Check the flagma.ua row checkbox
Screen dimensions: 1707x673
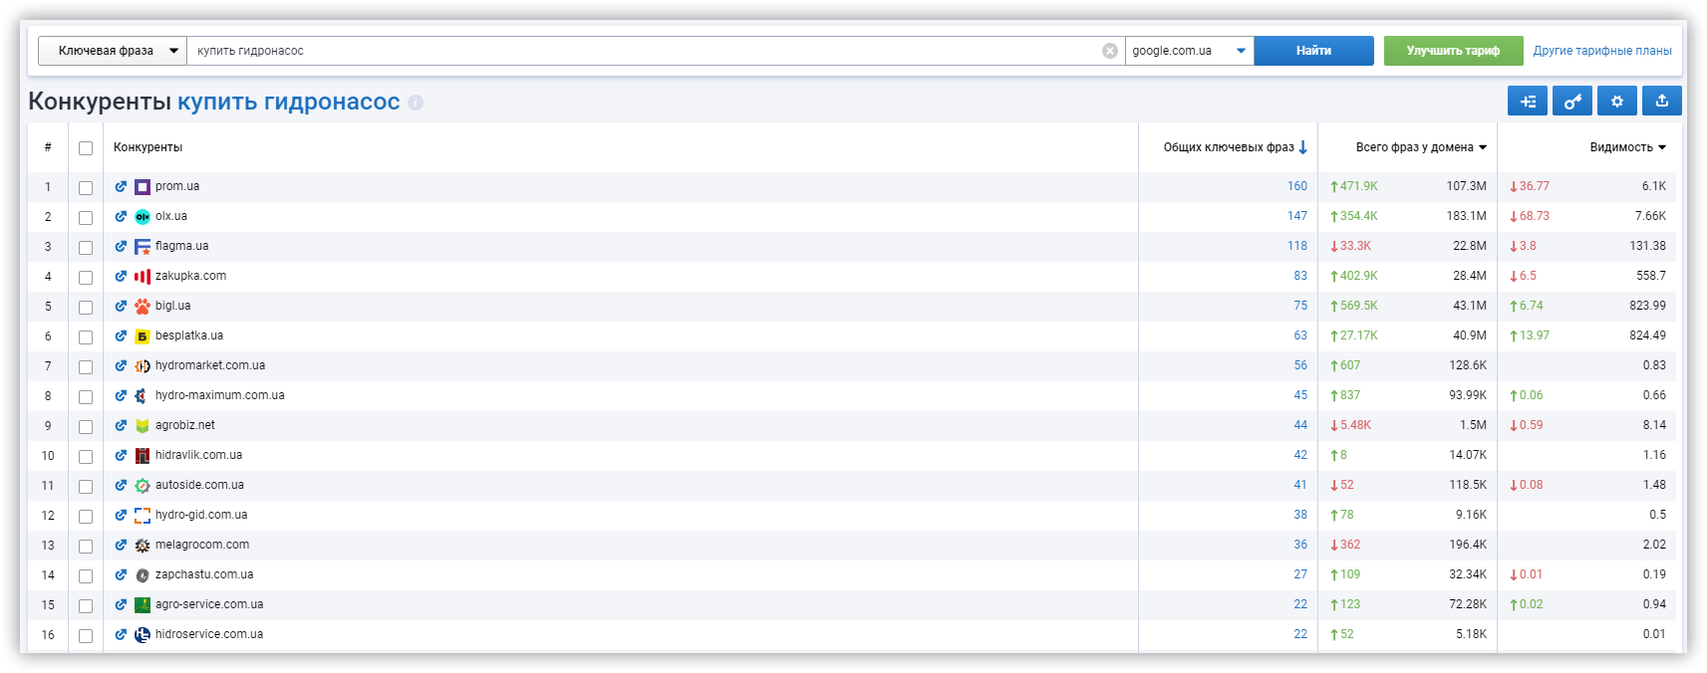point(86,248)
